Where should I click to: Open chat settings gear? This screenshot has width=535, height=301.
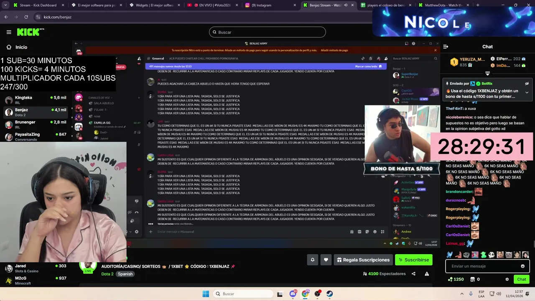507,279
